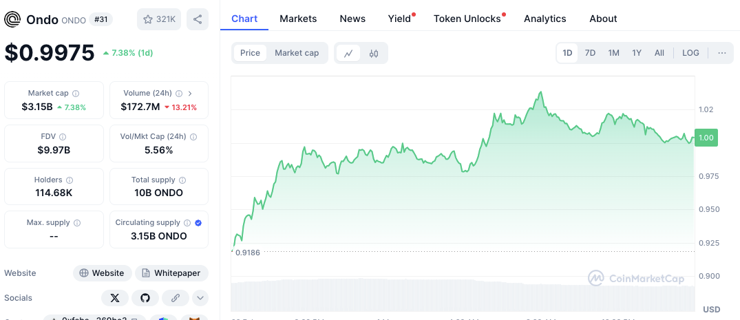Screen dimensions: 740x320
Task: Click the 114.68K holders value
Action: point(54,193)
